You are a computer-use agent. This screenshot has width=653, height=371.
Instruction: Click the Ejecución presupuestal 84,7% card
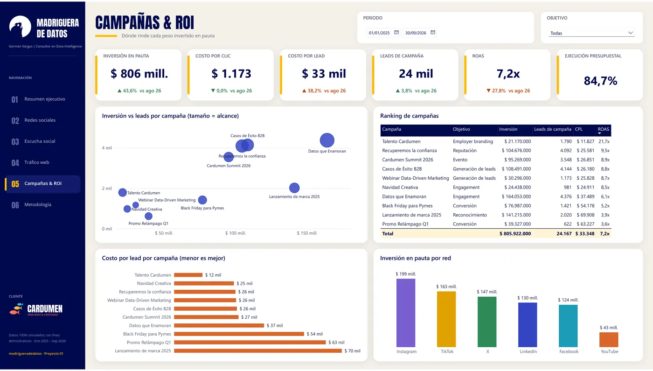coord(600,75)
